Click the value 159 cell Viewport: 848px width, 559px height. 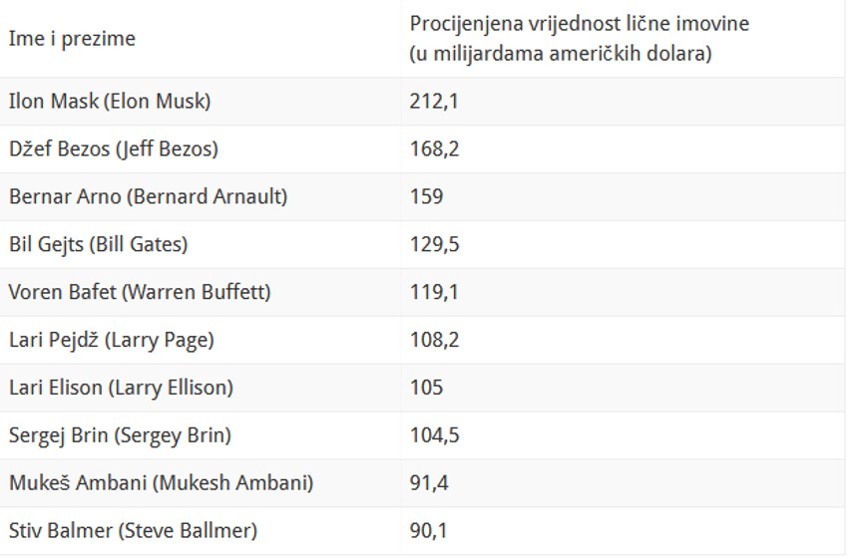pos(426,196)
